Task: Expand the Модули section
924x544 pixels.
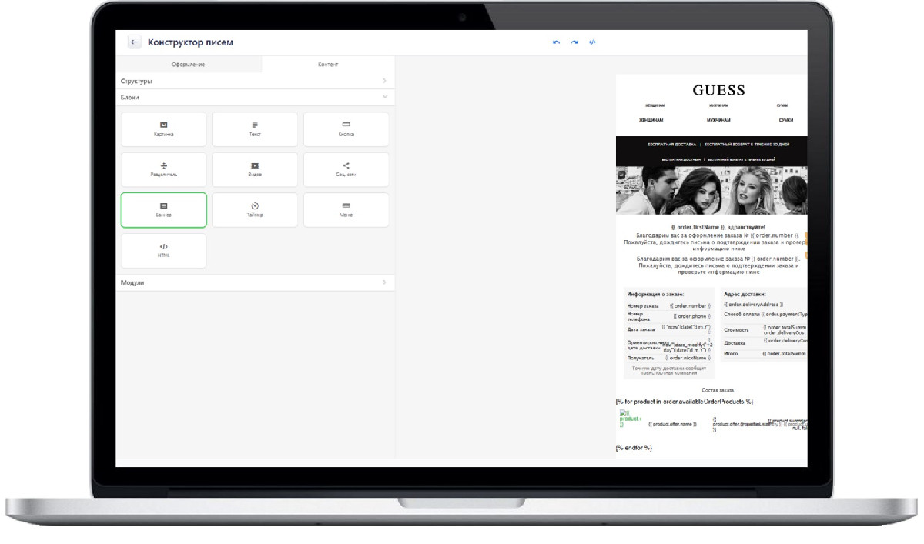Action: tap(255, 282)
